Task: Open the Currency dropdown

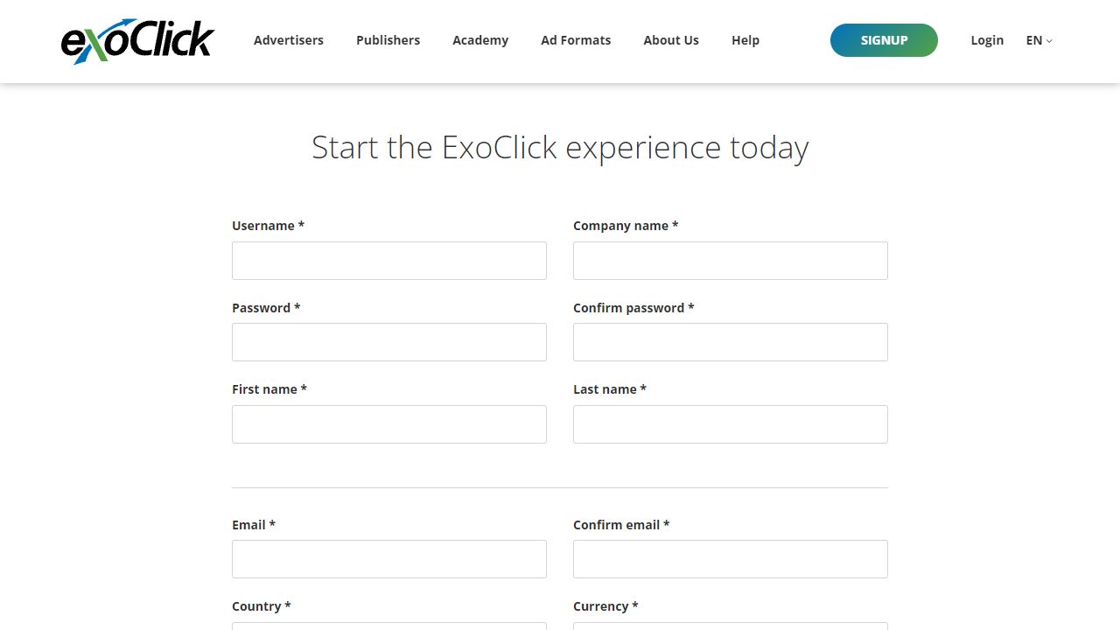Action: click(x=731, y=626)
